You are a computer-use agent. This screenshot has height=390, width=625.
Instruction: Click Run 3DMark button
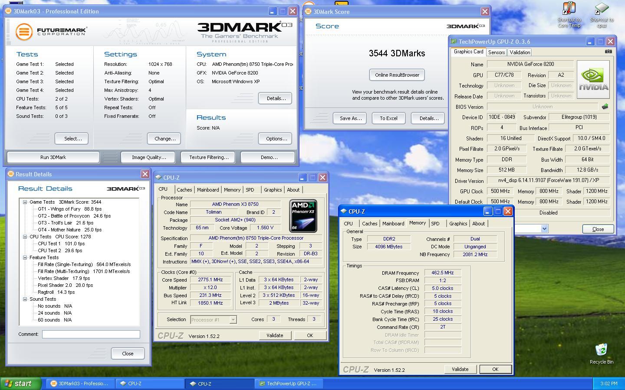coord(53,157)
